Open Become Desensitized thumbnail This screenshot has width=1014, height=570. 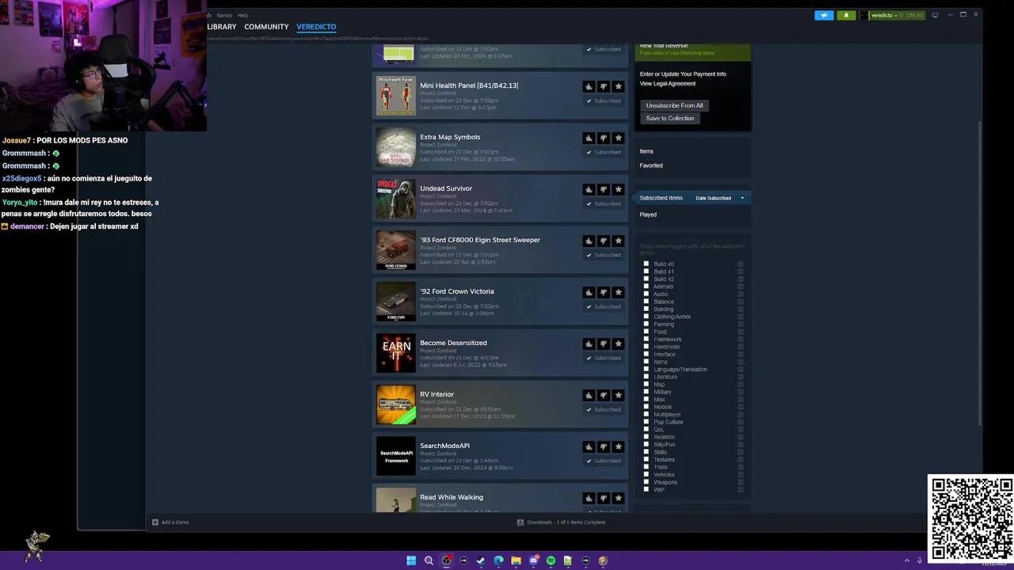(x=395, y=353)
